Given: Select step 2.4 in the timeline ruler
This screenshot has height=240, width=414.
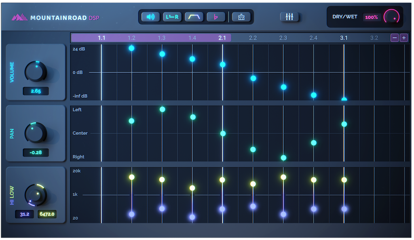Looking at the screenshot, I should tap(313, 38).
